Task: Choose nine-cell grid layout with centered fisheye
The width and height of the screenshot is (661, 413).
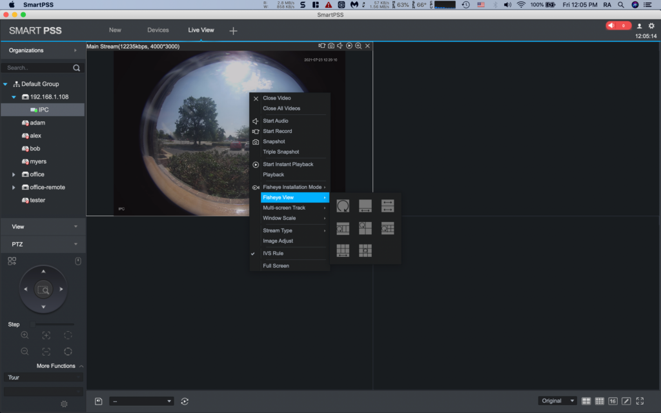Action: pyautogui.click(x=365, y=250)
